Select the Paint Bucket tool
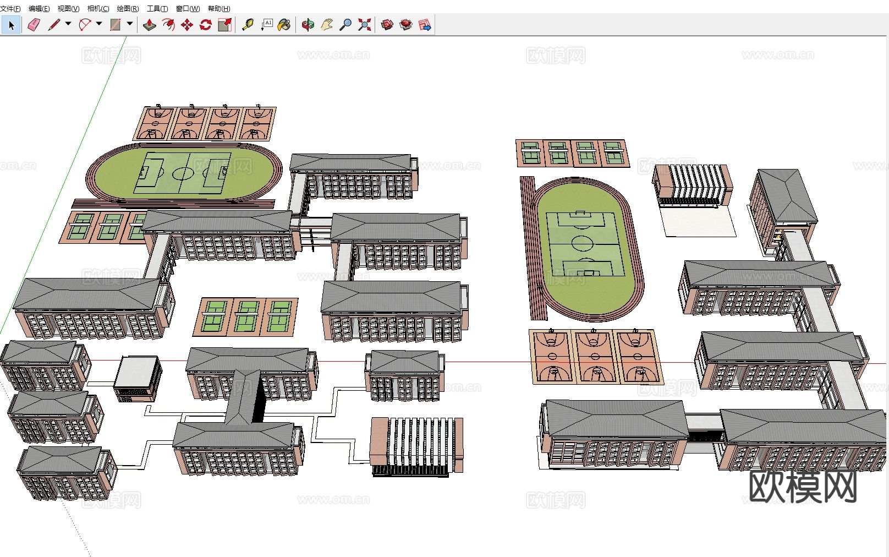 point(284,25)
